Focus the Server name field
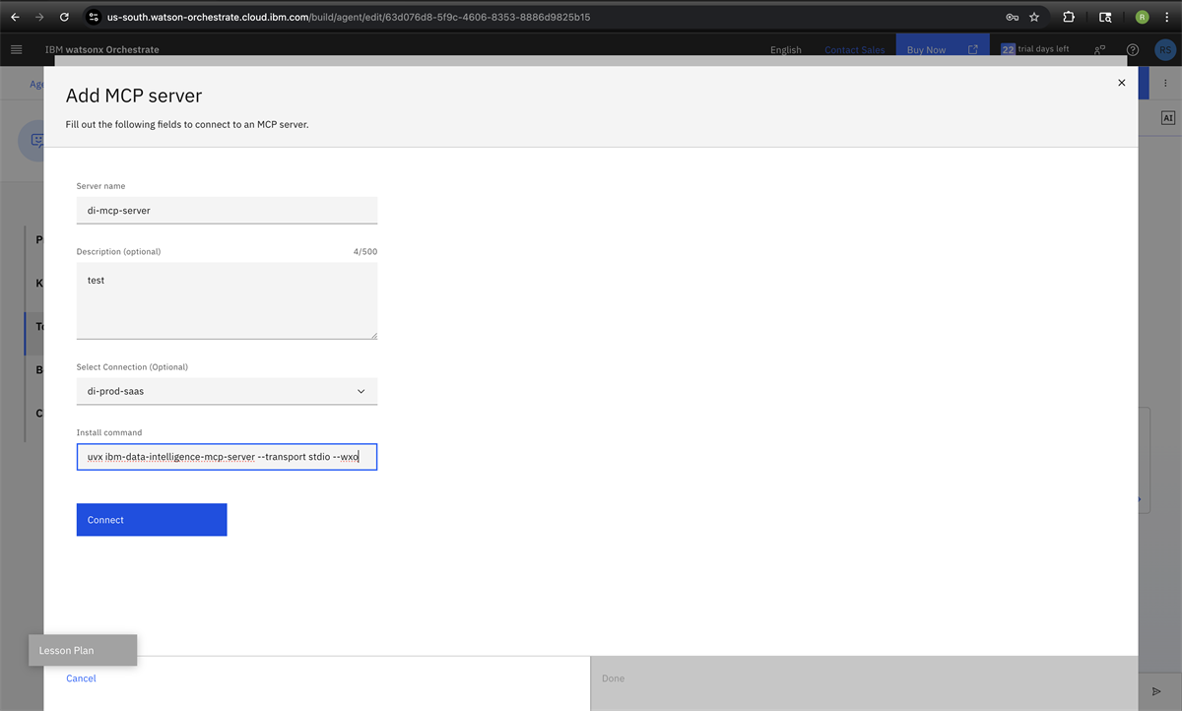 [227, 210]
